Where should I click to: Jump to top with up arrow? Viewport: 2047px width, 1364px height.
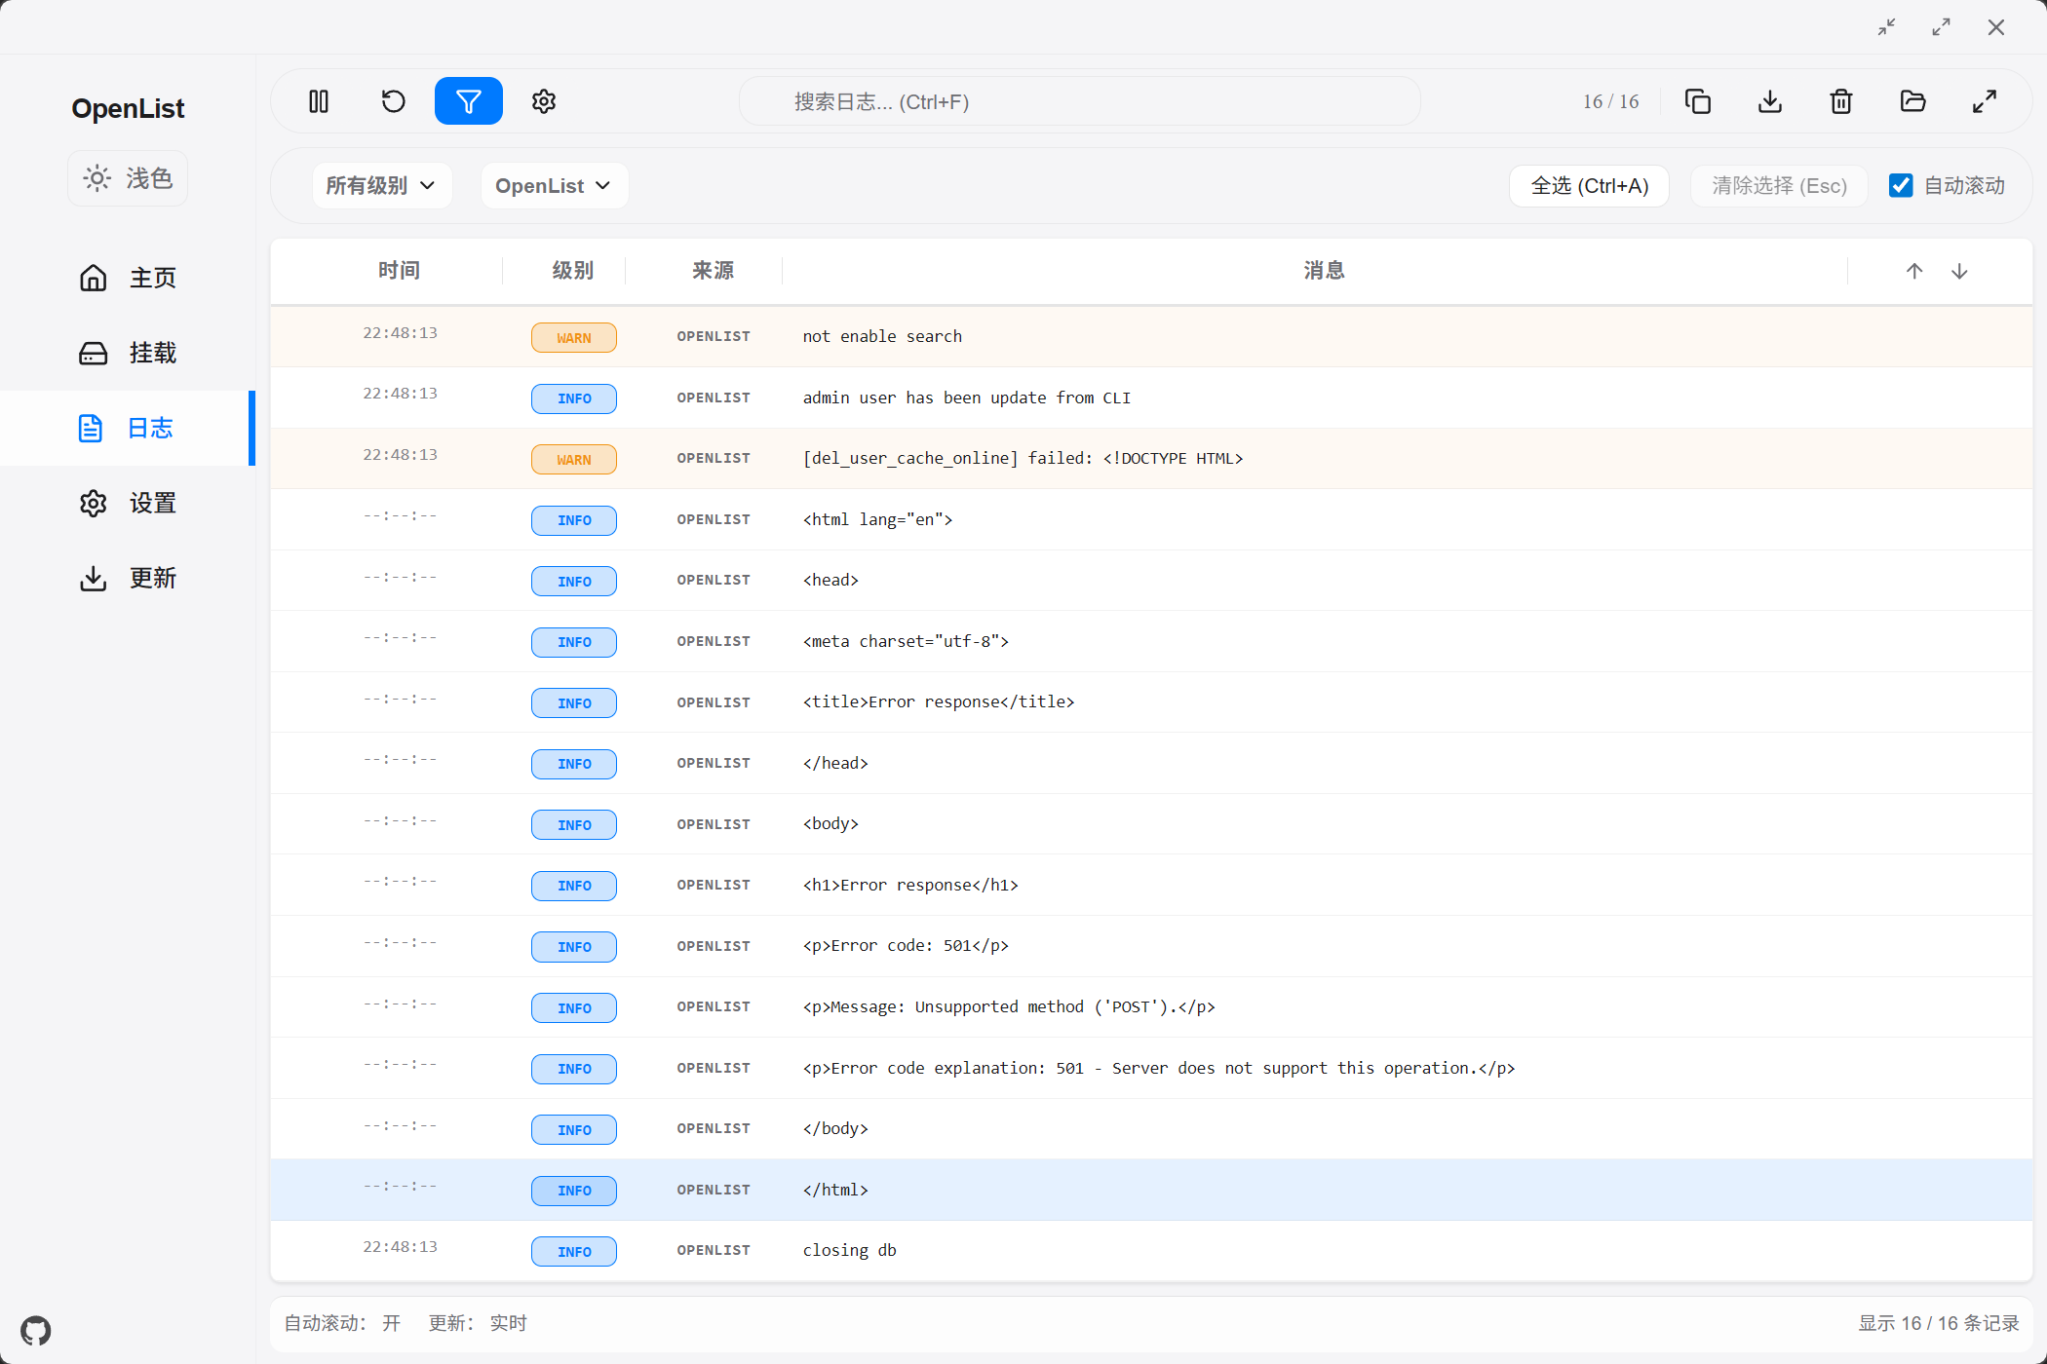1913,271
